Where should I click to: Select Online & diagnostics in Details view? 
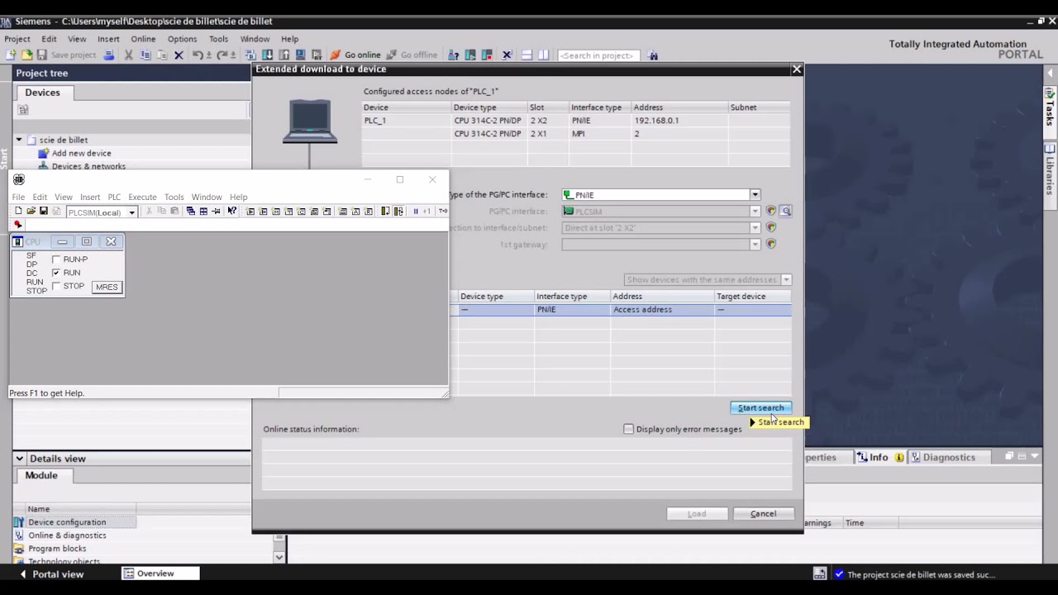pyautogui.click(x=67, y=535)
